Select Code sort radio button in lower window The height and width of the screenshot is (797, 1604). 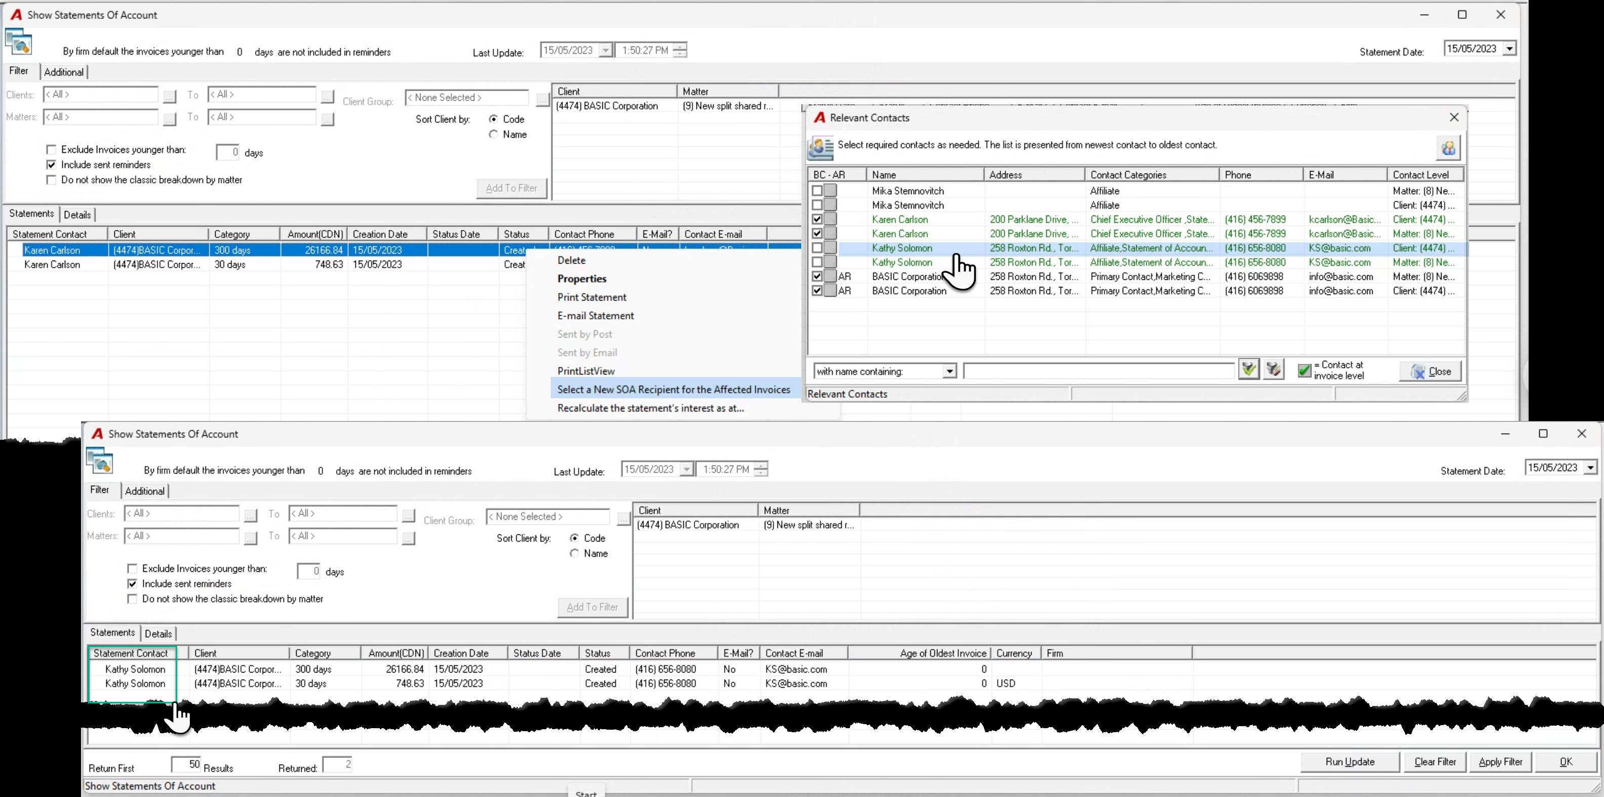[x=574, y=538]
